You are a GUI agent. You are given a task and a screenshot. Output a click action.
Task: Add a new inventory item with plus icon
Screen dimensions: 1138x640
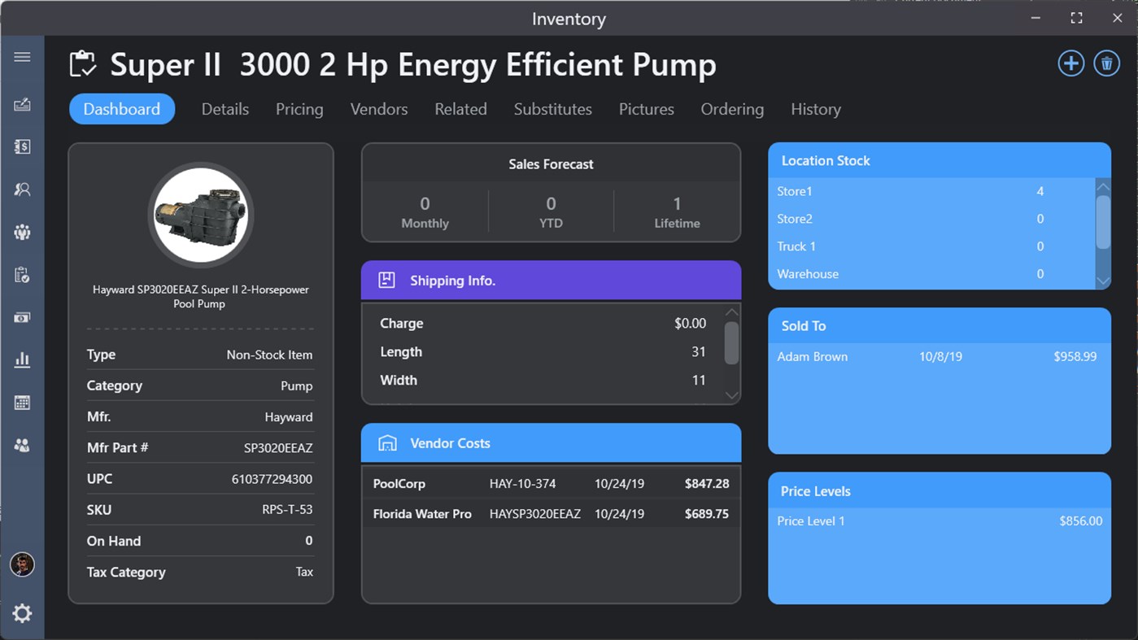coord(1071,63)
